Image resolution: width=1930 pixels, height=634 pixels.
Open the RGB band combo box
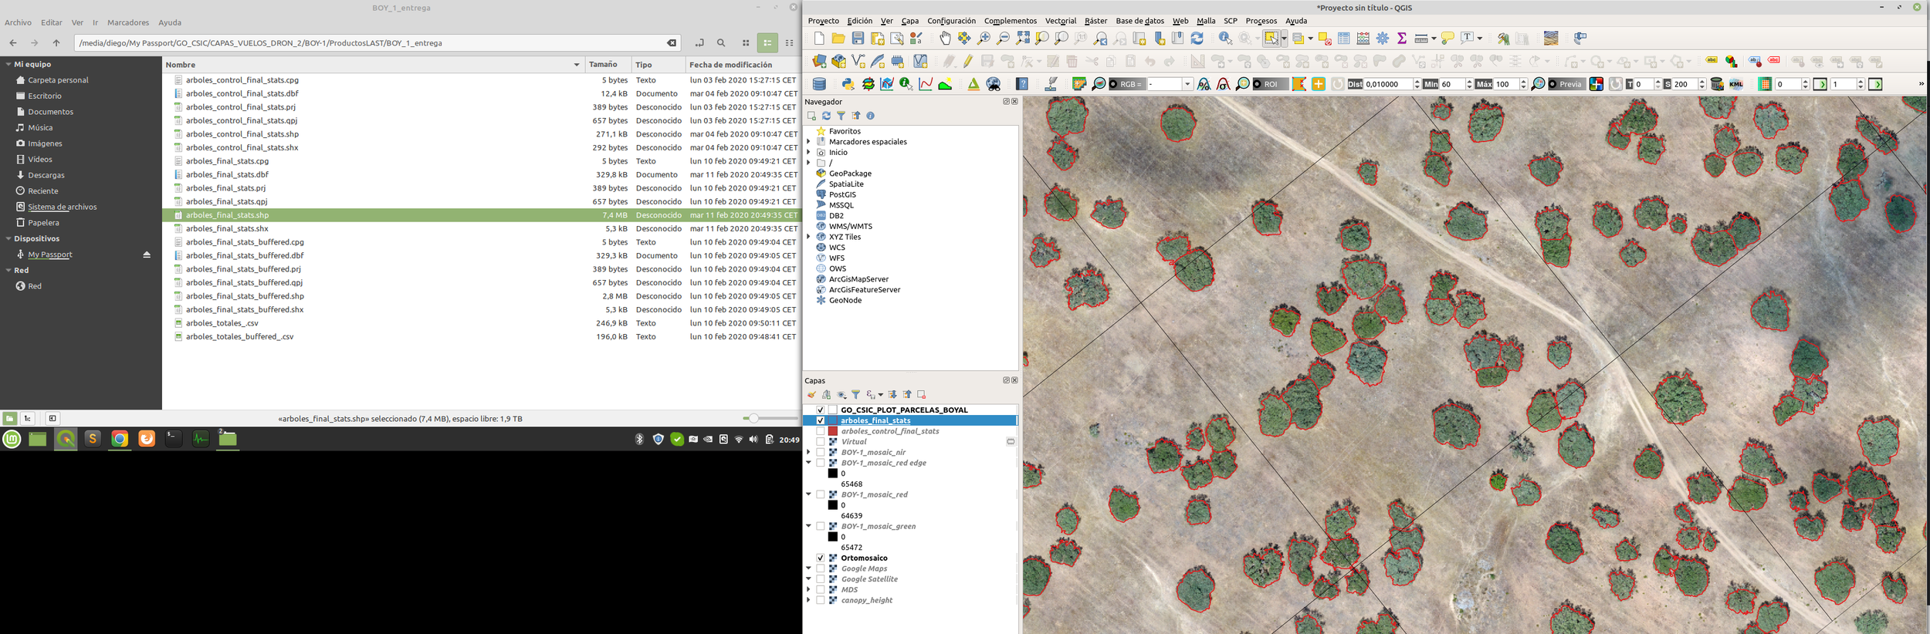[1170, 84]
